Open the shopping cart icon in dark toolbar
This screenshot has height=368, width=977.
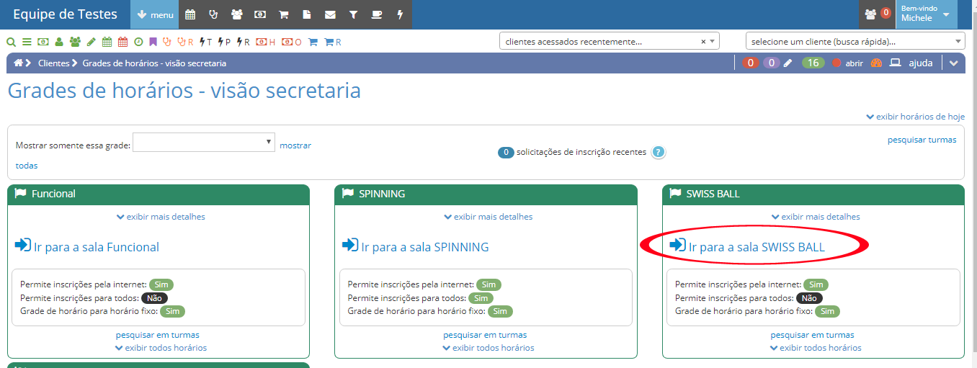[284, 14]
